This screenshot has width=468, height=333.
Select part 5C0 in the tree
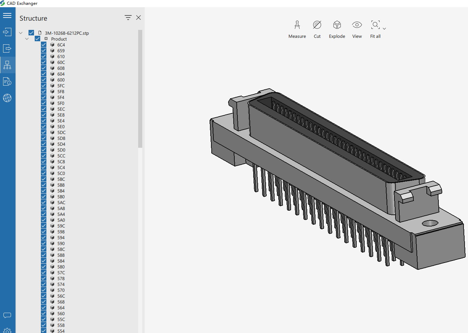[x=61, y=173]
